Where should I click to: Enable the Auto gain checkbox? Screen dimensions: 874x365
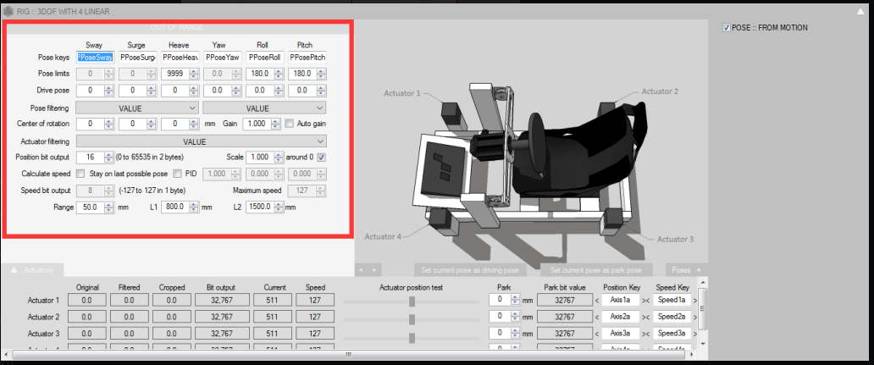290,124
